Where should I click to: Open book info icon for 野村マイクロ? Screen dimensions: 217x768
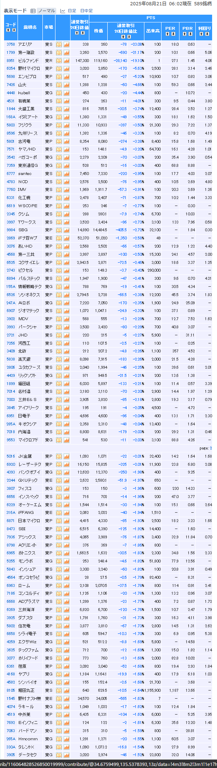point(59,69)
